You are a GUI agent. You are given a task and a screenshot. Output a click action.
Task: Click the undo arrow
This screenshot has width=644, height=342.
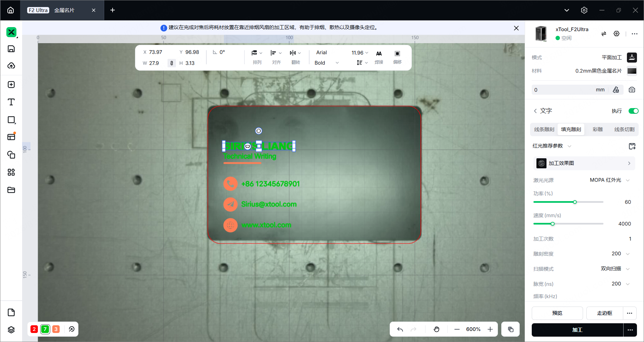tap(400, 329)
